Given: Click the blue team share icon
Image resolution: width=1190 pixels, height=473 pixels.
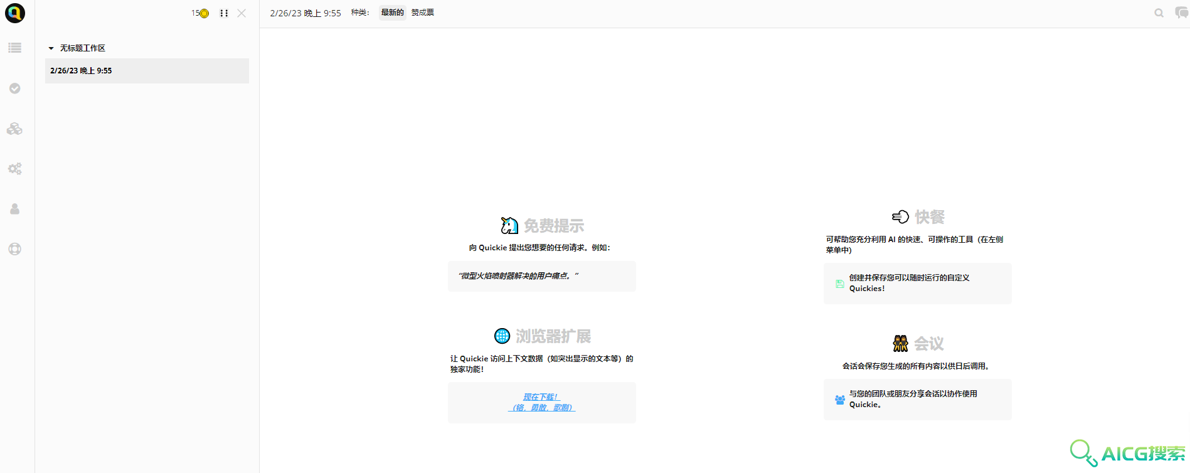Looking at the screenshot, I should [840, 400].
